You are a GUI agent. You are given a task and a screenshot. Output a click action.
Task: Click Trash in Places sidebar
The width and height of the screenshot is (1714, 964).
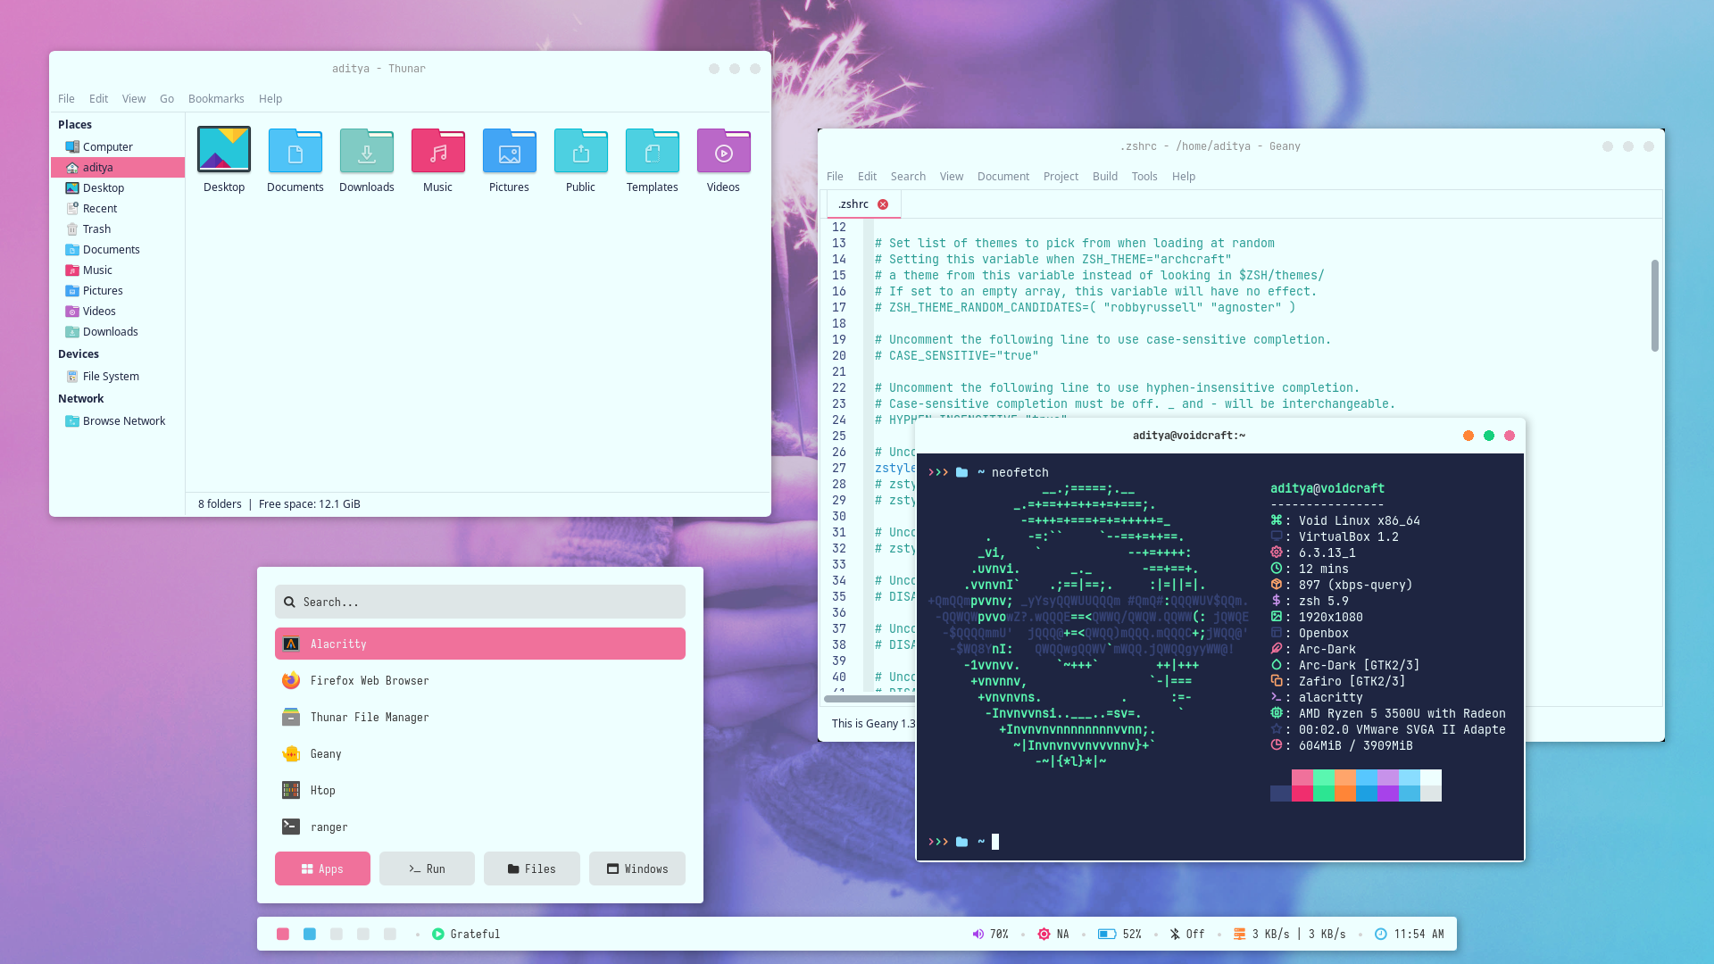click(96, 229)
